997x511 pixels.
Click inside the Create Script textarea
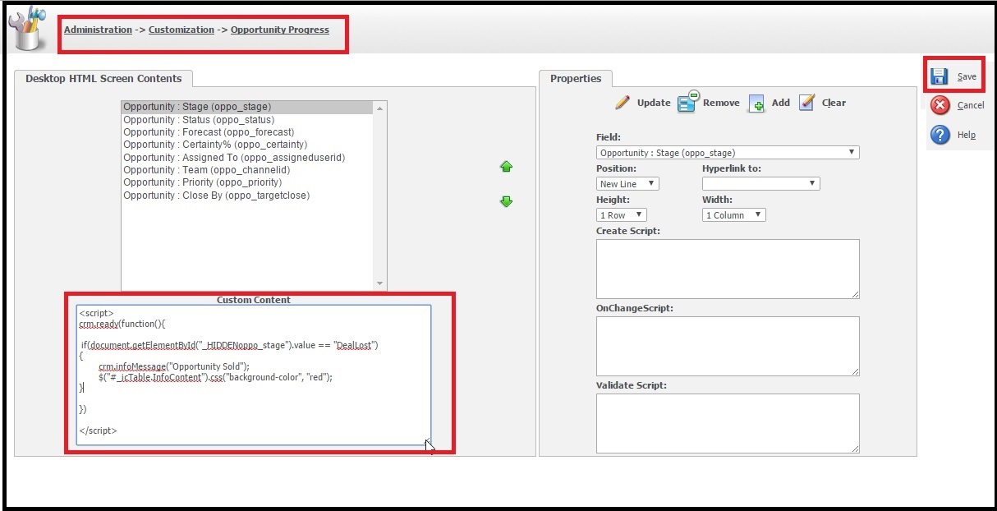tap(728, 269)
